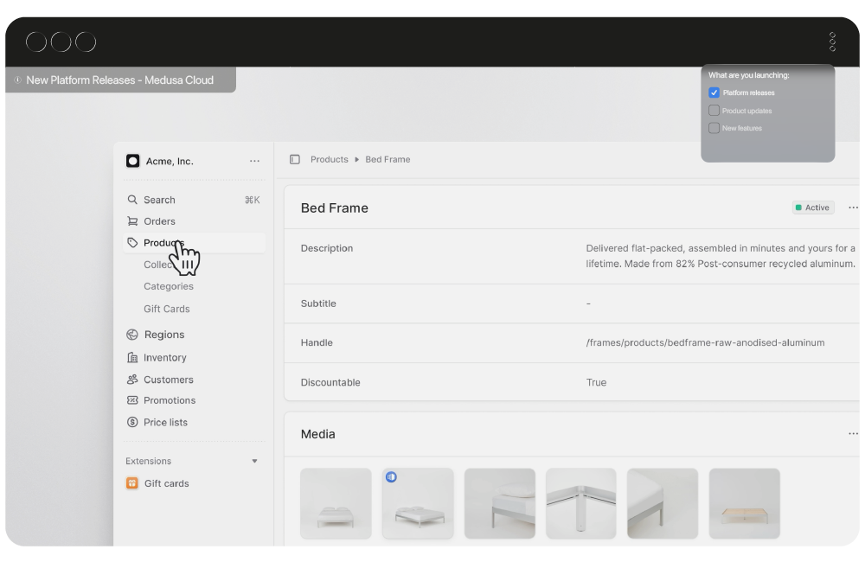Click the Delivered flat-packed description text
Viewport: 865px width, 562px height.
pos(721,256)
